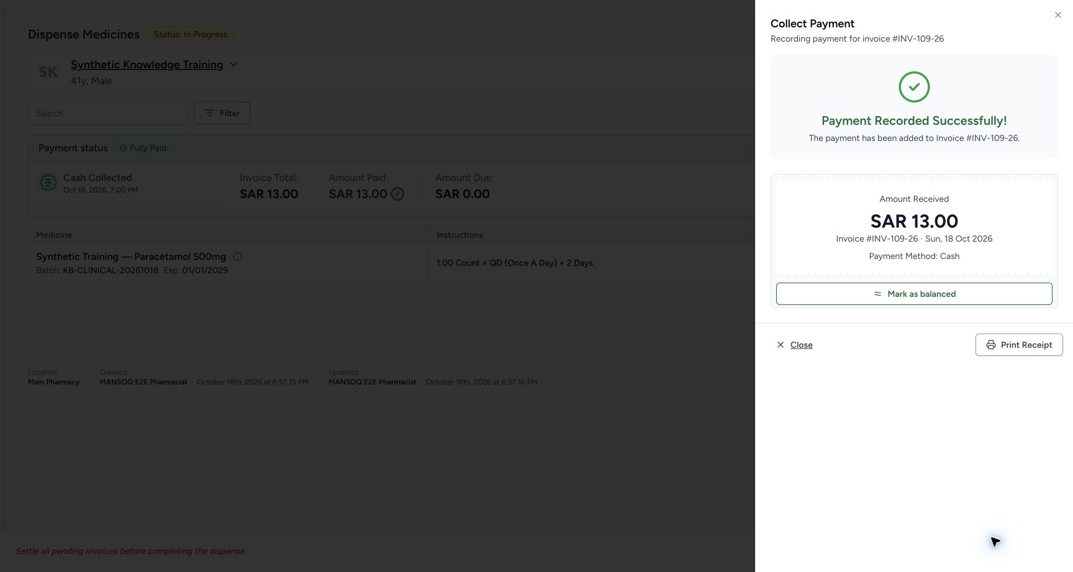Click the Instructions column header

click(460, 235)
